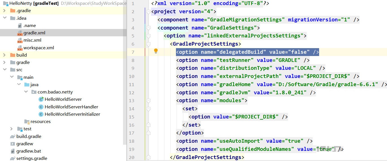Image resolution: width=387 pixels, height=161 pixels.
Task: Click the yellow lightbulb intention icon
Action: tap(156, 51)
